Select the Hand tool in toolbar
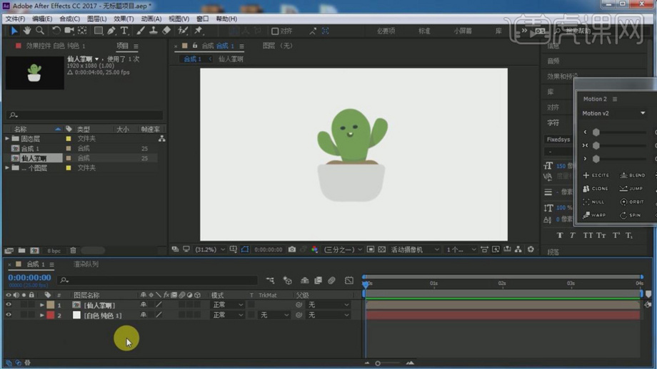657x369 pixels. [27, 31]
